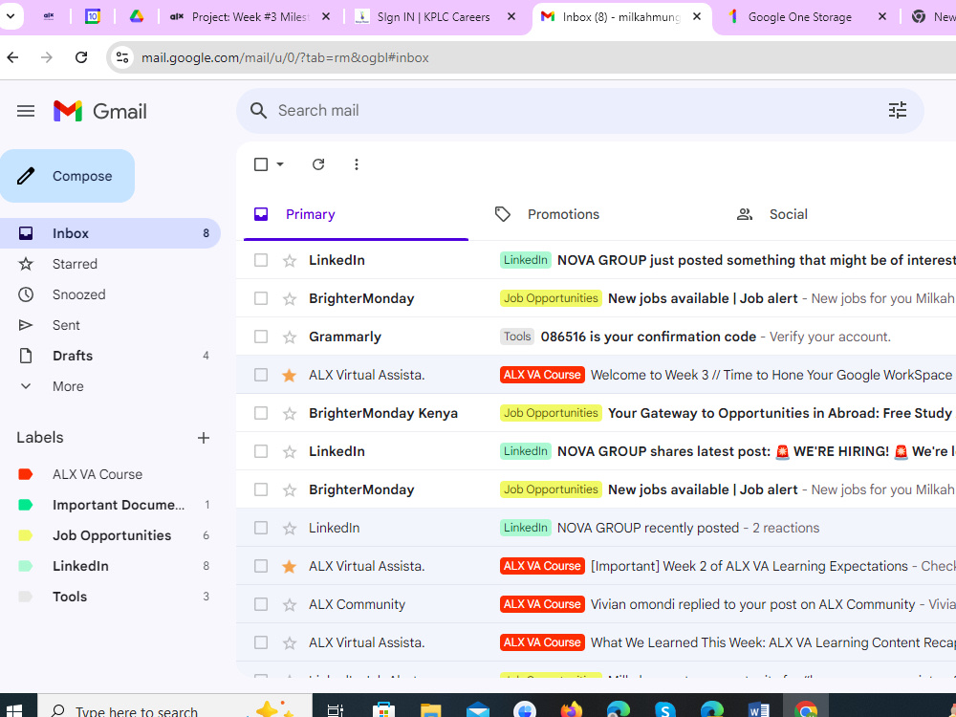Switch to KPLC Careers browser tab
956x717 pixels.
pos(433,17)
